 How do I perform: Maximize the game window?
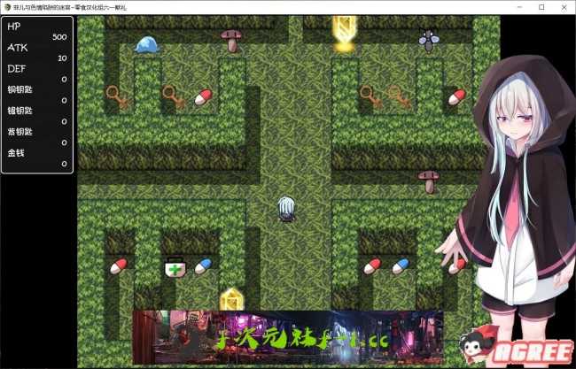click(541, 6)
